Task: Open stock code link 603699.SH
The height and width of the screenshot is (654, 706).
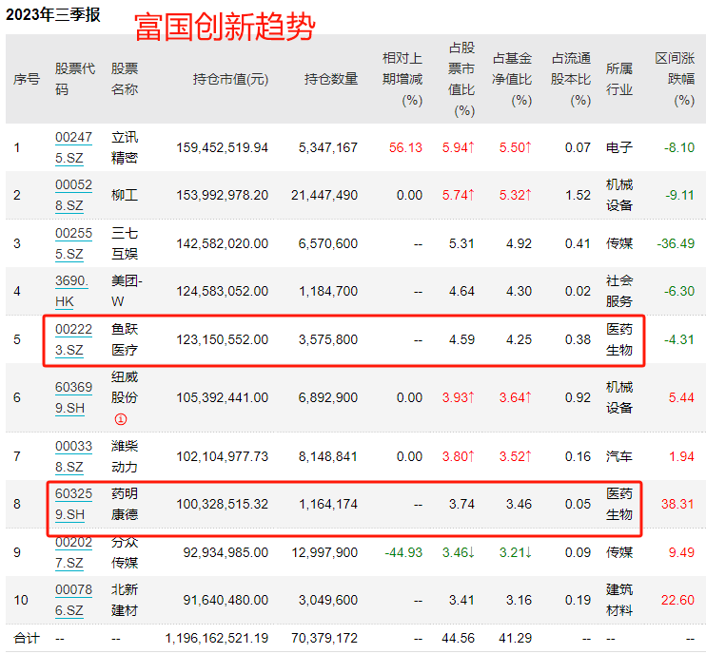Action: [x=74, y=397]
